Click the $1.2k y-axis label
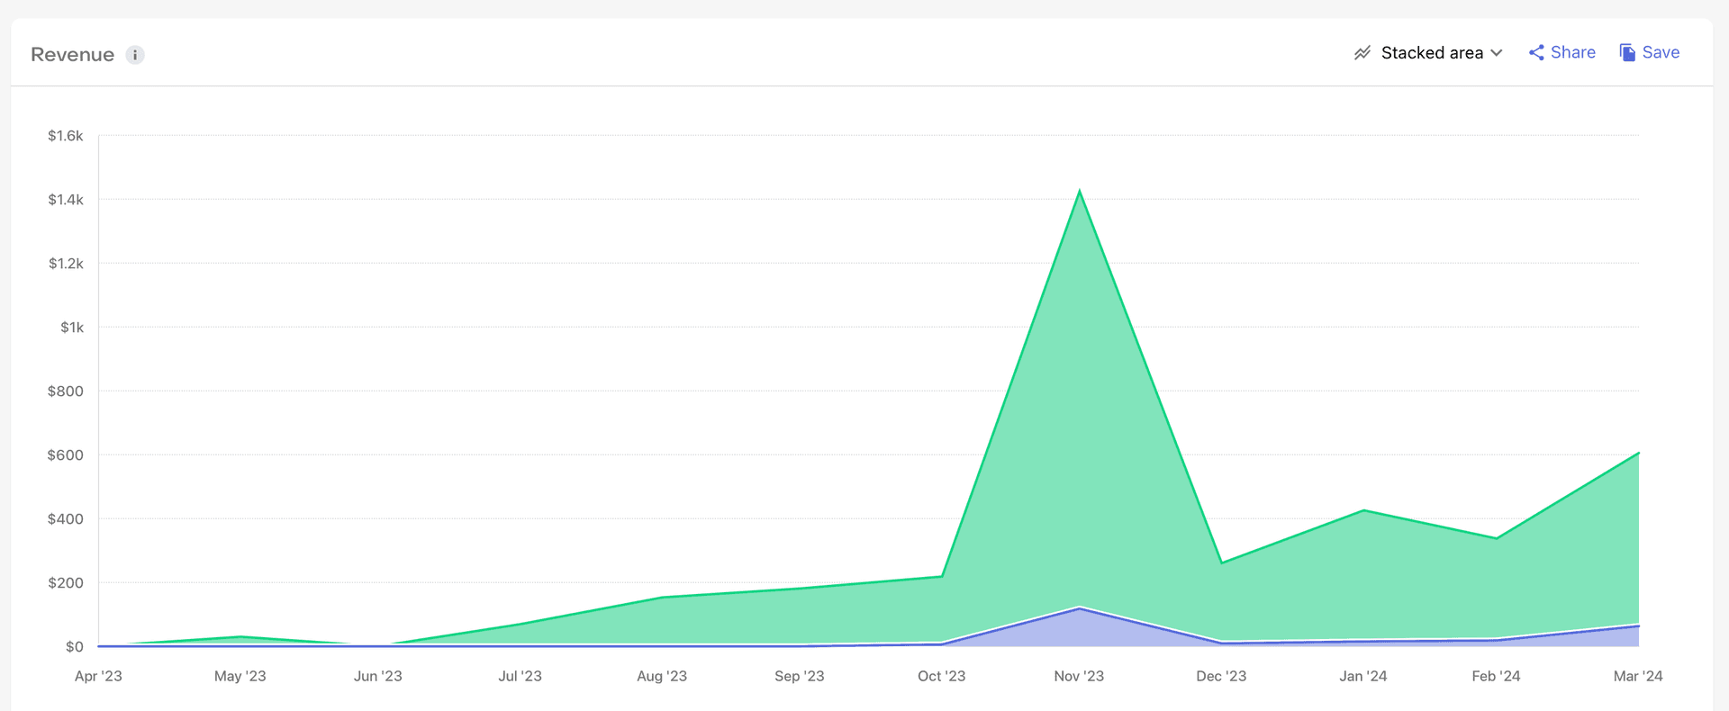This screenshot has width=1729, height=711. 66,264
